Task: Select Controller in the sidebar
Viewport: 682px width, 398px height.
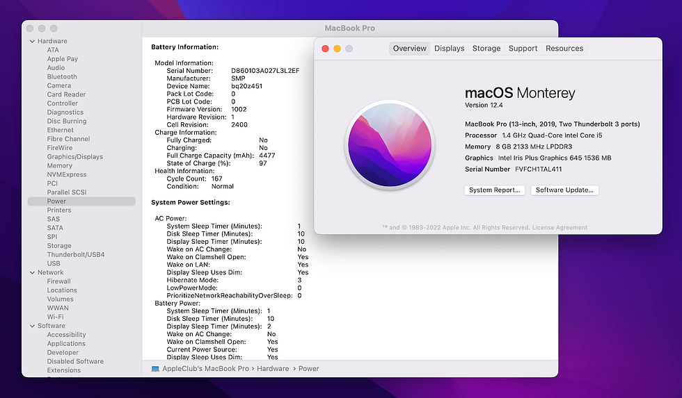Action: 62,103
